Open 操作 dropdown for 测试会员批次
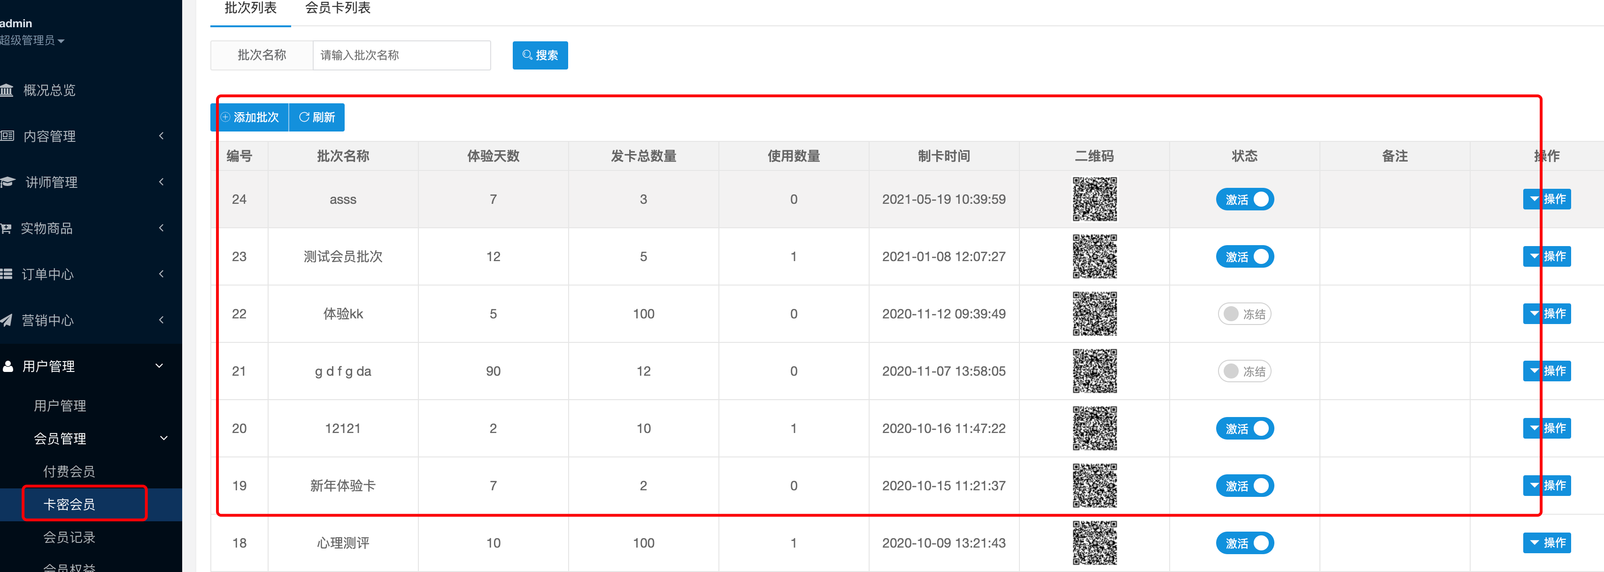Image resolution: width=1604 pixels, height=572 pixels. coord(1547,257)
